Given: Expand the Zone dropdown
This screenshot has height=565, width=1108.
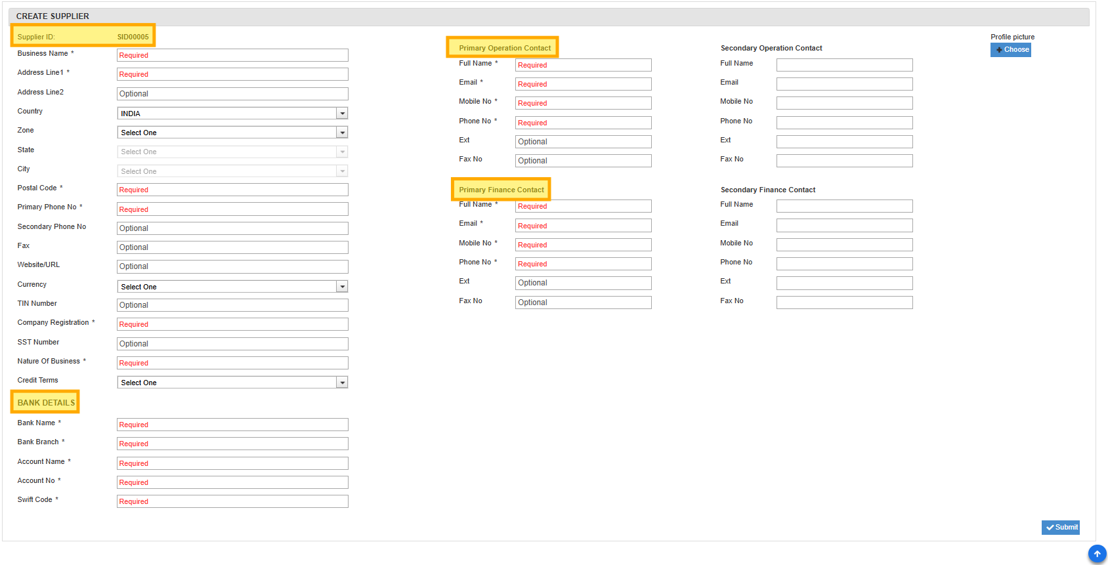Looking at the screenshot, I should [x=232, y=133].
